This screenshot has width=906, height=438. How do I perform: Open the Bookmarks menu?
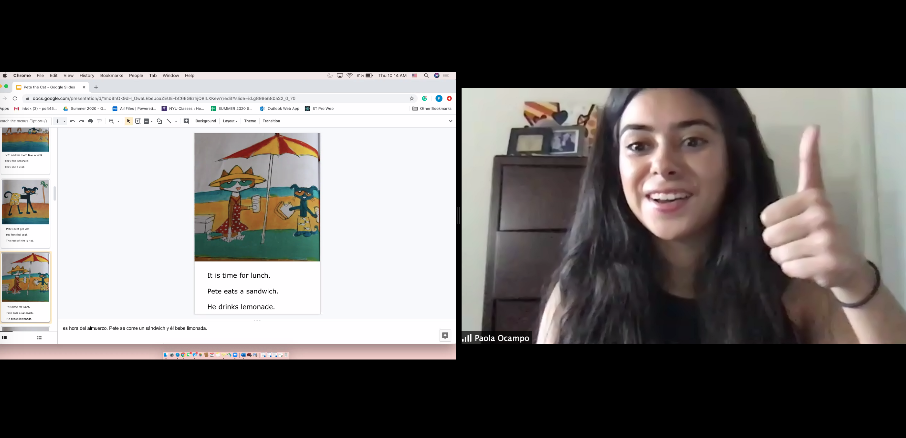[111, 76]
